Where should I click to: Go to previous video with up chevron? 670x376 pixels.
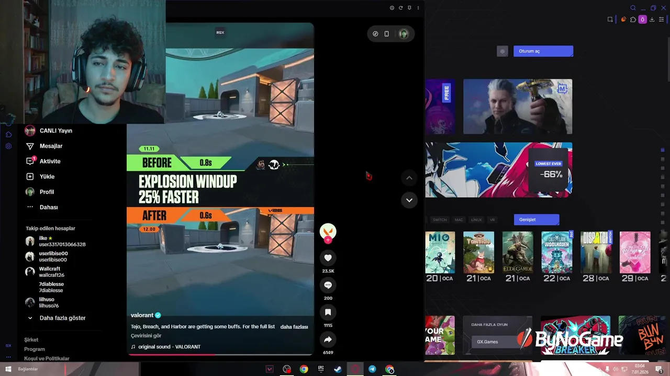[409, 178]
